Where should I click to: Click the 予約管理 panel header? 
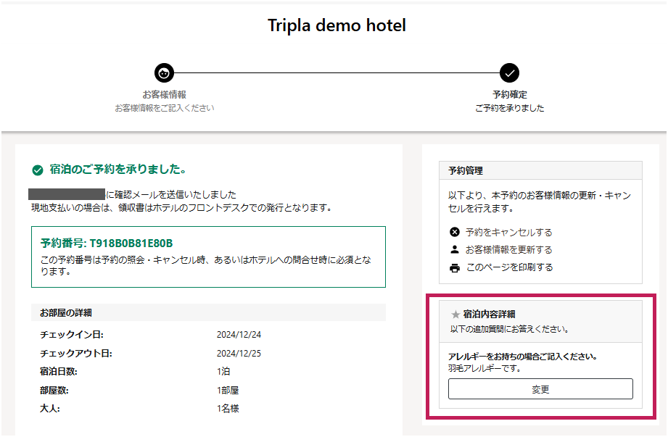tap(540, 170)
